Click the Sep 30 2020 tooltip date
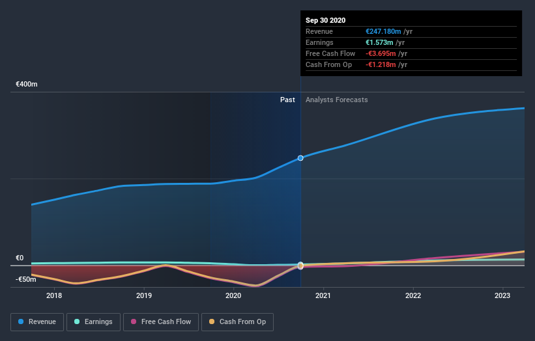This screenshot has width=535, height=341. click(326, 20)
